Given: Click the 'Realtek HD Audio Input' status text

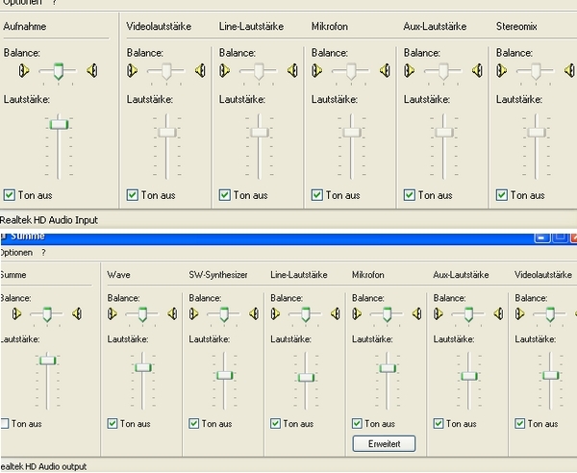Looking at the screenshot, I should point(49,220).
